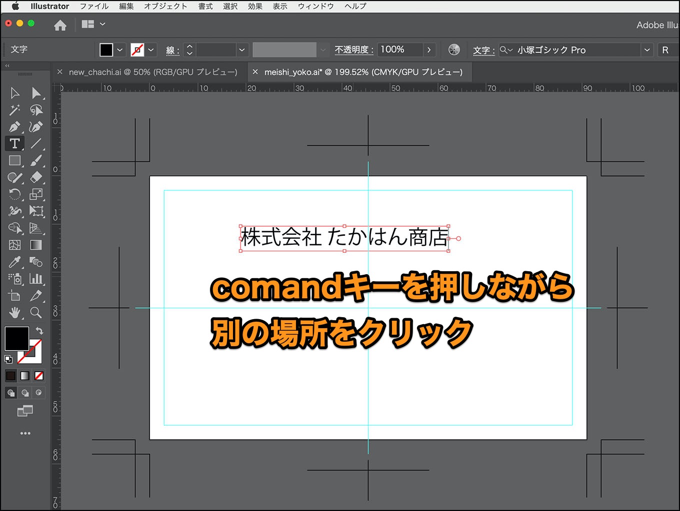
Task: Enable Draw Behind mode
Action: 25,393
